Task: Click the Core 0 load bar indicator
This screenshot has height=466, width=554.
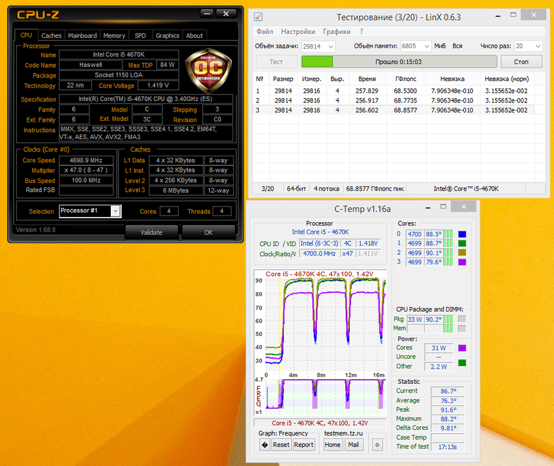Action: pyautogui.click(x=449, y=234)
